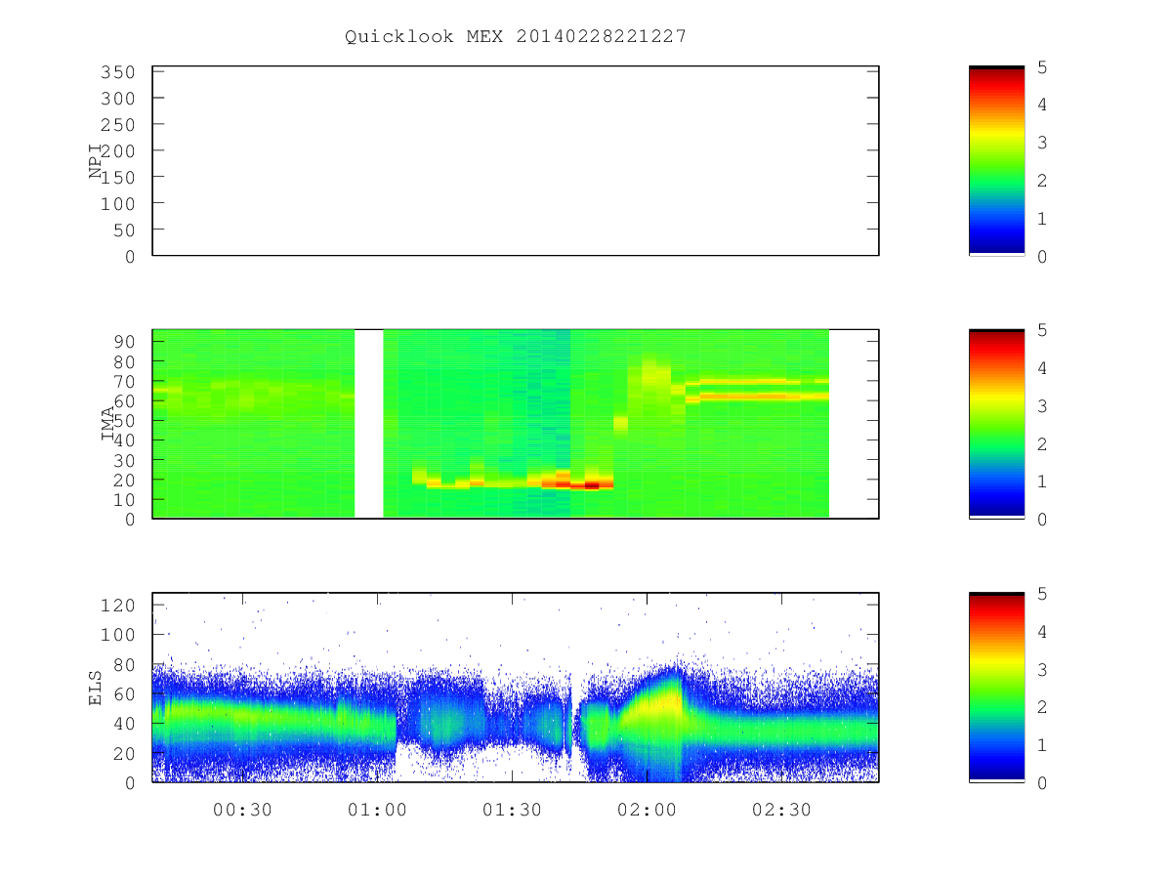Screen dimensions: 1172x879
Task: Click the 02:00 time tick label
Action: (647, 810)
